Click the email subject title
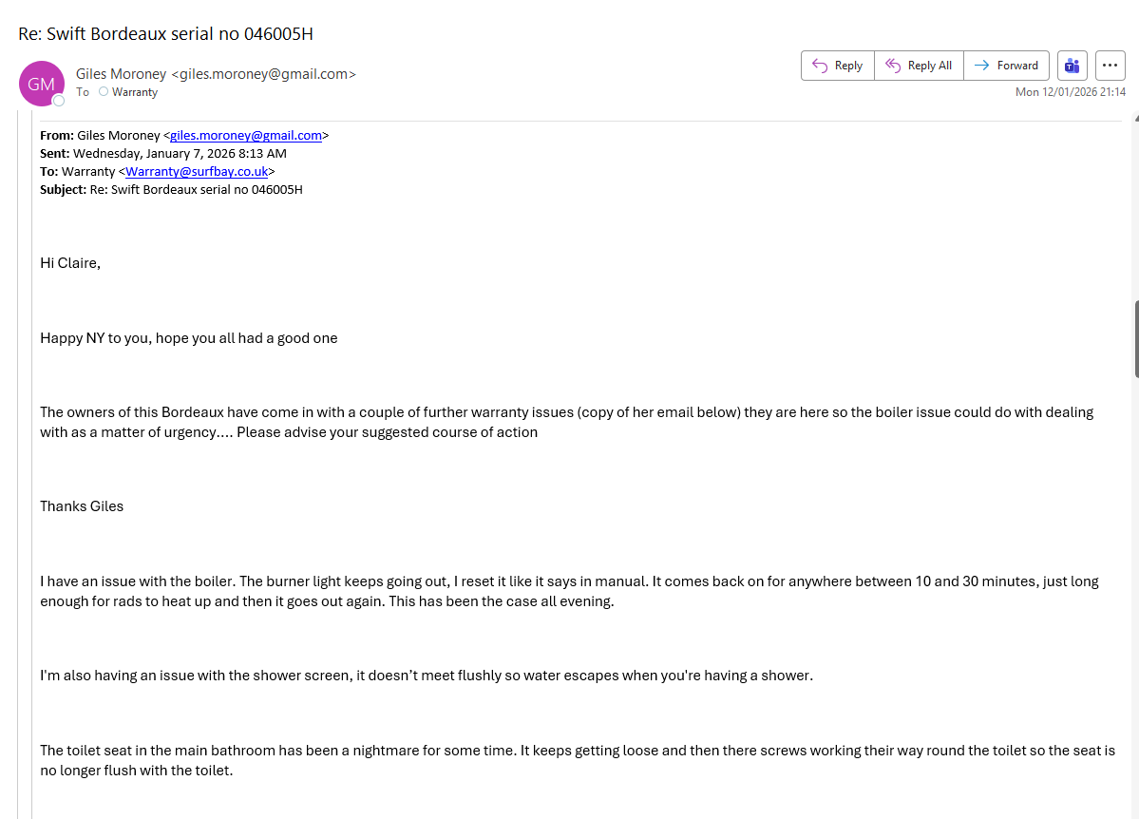 click(x=165, y=34)
